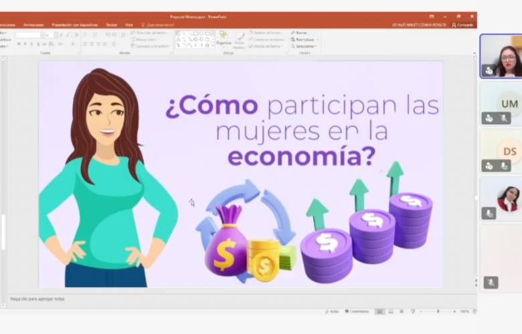Viewport: 522px width, 334px height.
Task: Start slideshow from status bar icon
Action: coord(413,311)
